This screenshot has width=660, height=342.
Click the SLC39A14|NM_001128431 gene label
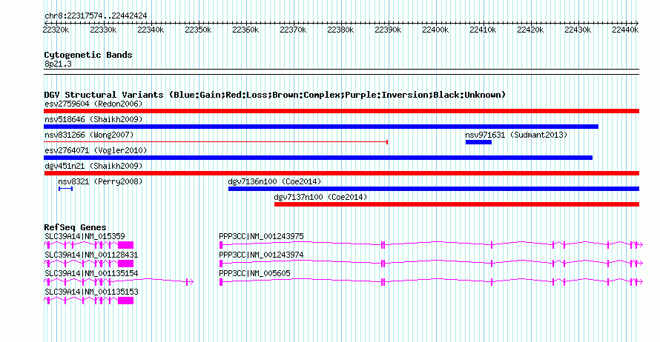pyautogui.click(x=91, y=255)
